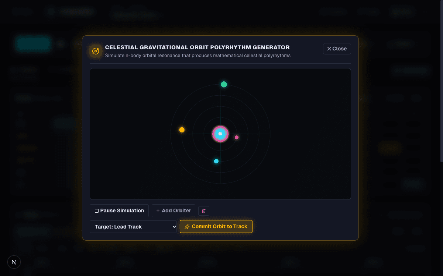Viewport: 443px width, 276px height.
Task: Pause the orbit simulation
Action: [119, 210]
